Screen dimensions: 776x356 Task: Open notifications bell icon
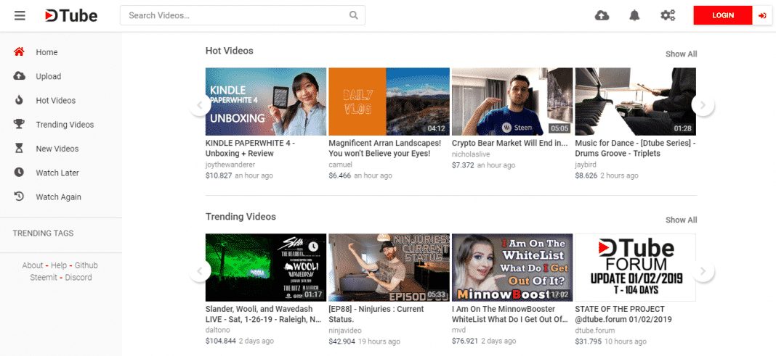pyautogui.click(x=634, y=15)
